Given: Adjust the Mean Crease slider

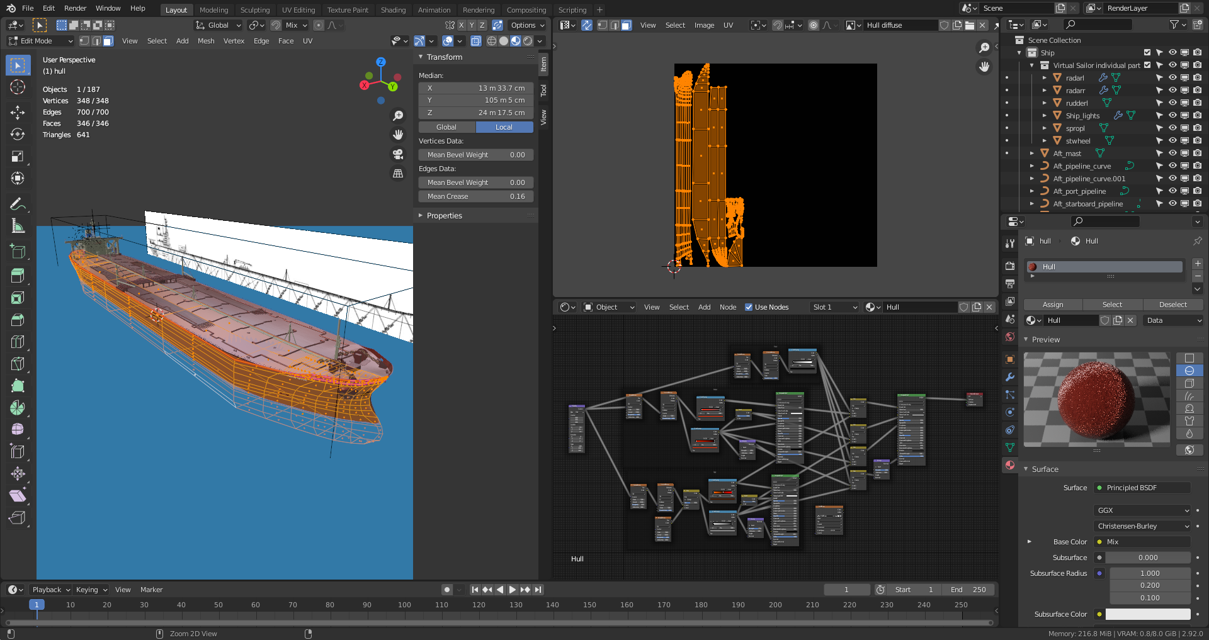Looking at the screenshot, I should tap(476, 196).
